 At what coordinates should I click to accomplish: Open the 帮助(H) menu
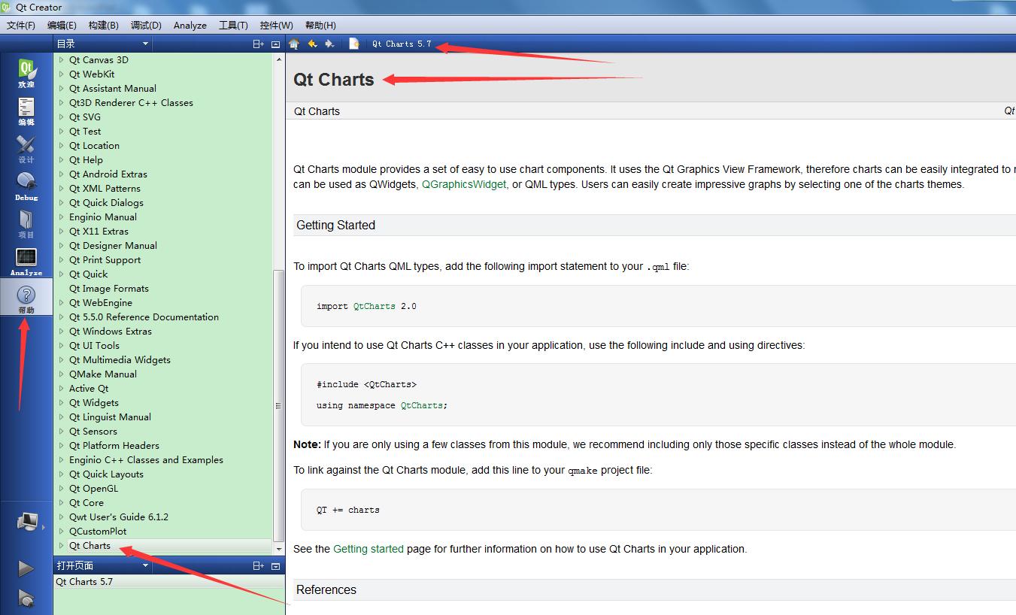click(x=320, y=26)
